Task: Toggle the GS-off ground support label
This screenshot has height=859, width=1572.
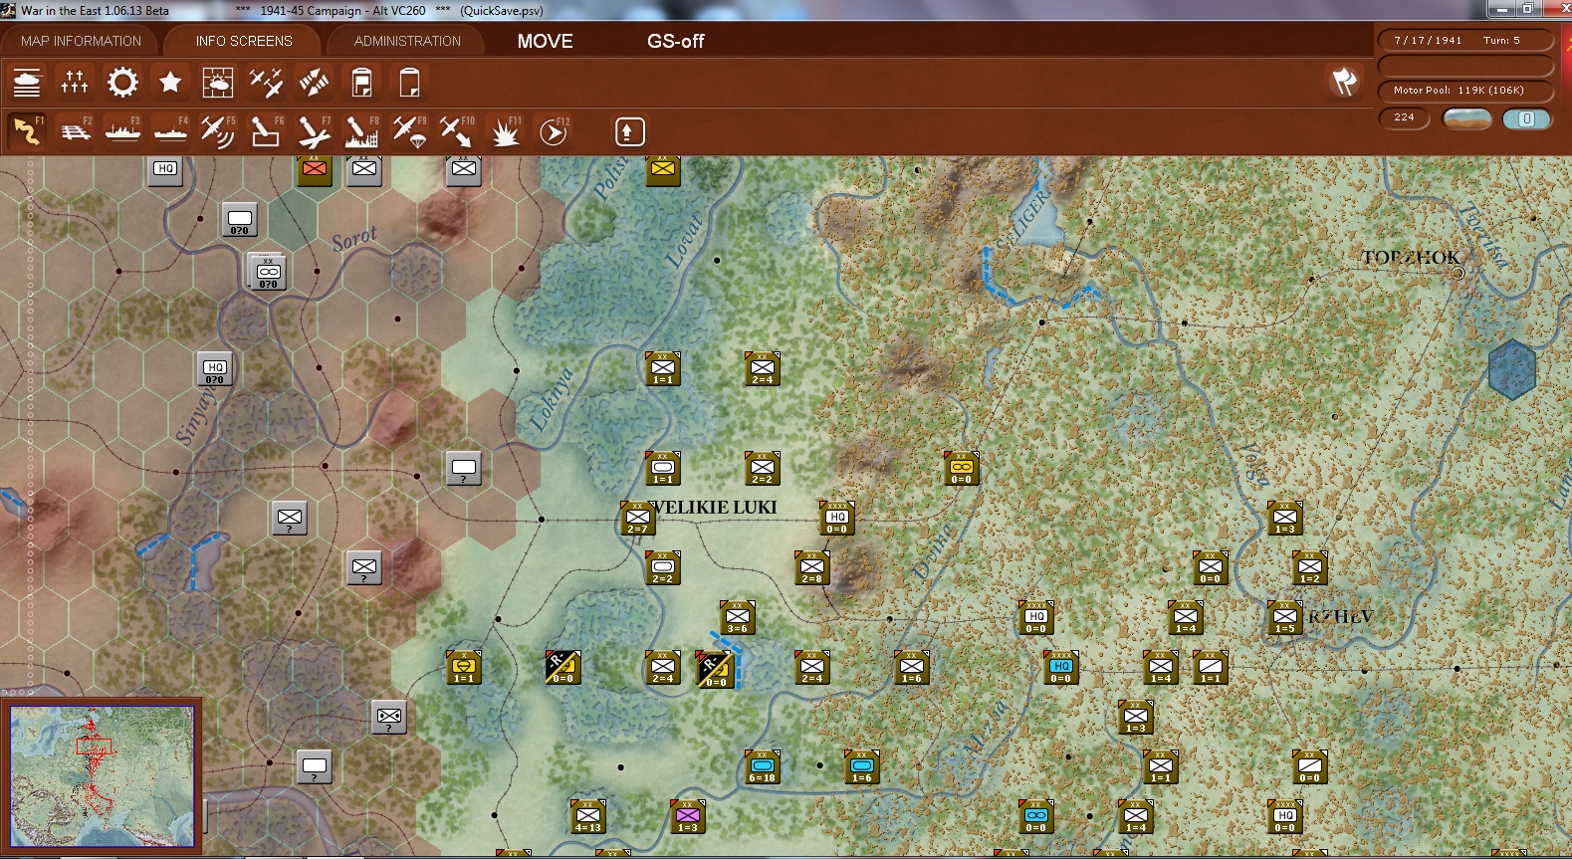Action: 675,41
